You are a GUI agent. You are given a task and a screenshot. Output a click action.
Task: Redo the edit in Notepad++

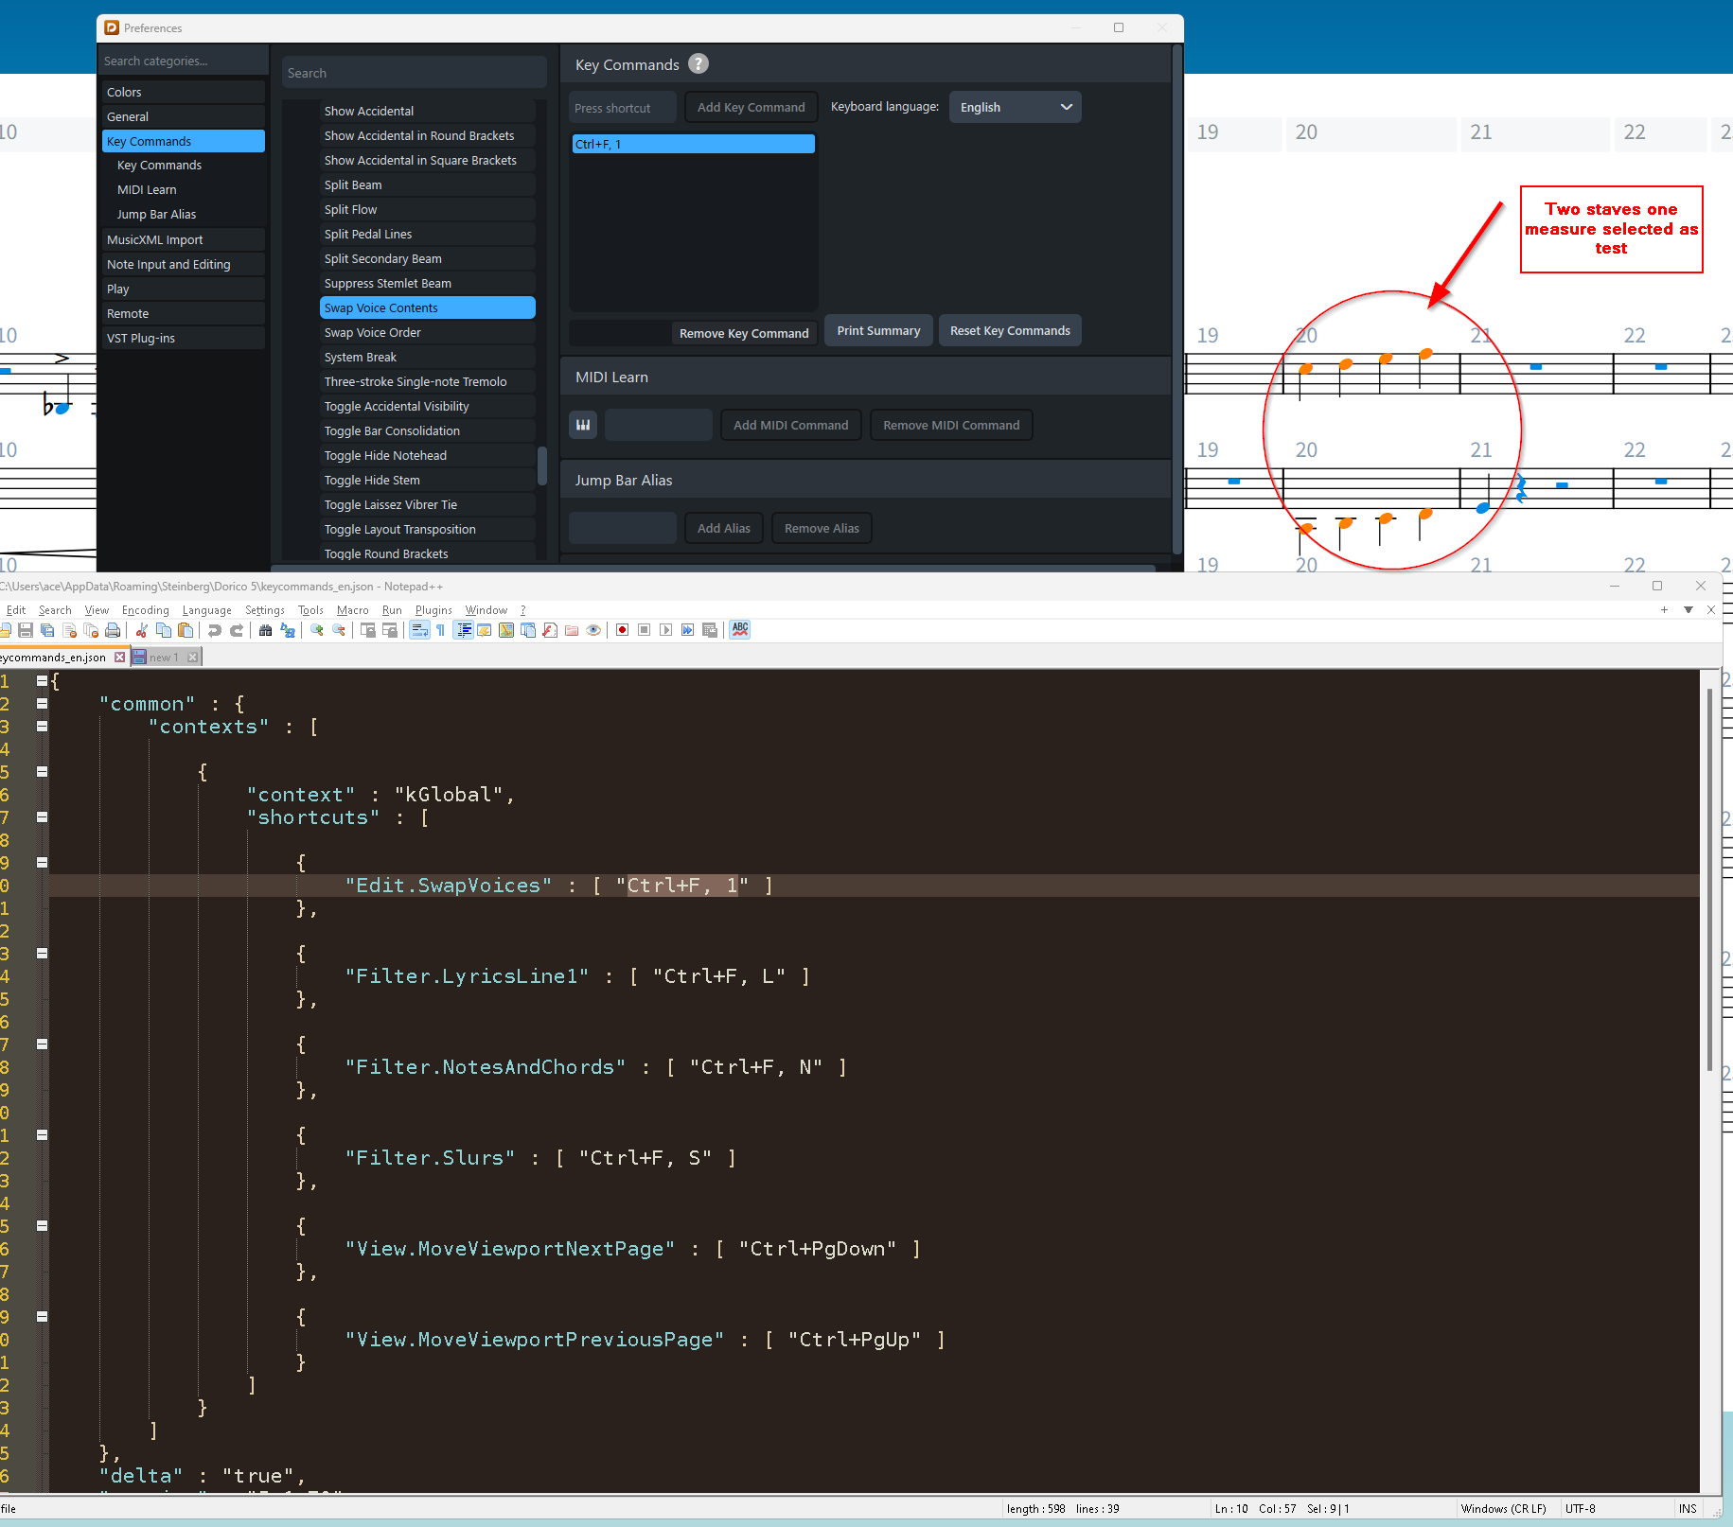[x=237, y=630]
